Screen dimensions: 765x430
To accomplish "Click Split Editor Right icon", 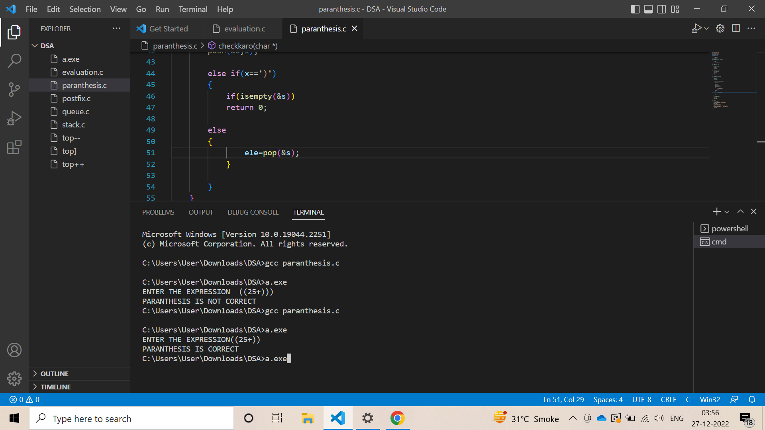I will click(x=736, y=28).
